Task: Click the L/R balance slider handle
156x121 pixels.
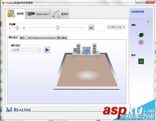Action: (x=17, y=28)
